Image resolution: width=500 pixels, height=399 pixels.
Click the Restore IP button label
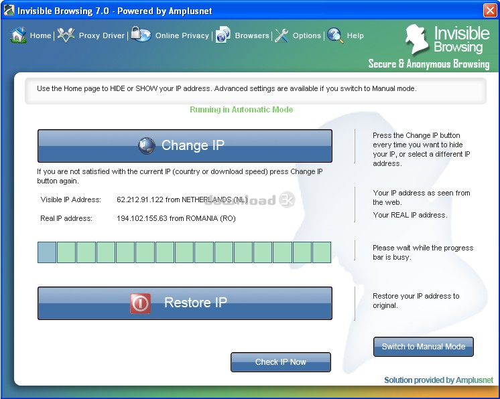(x=196, y=303)
